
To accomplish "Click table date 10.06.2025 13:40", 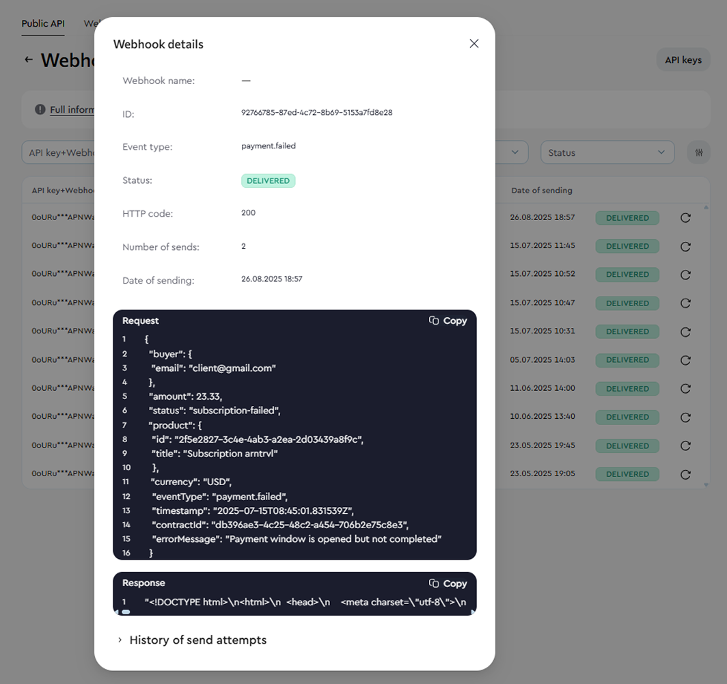I will 543,416.
